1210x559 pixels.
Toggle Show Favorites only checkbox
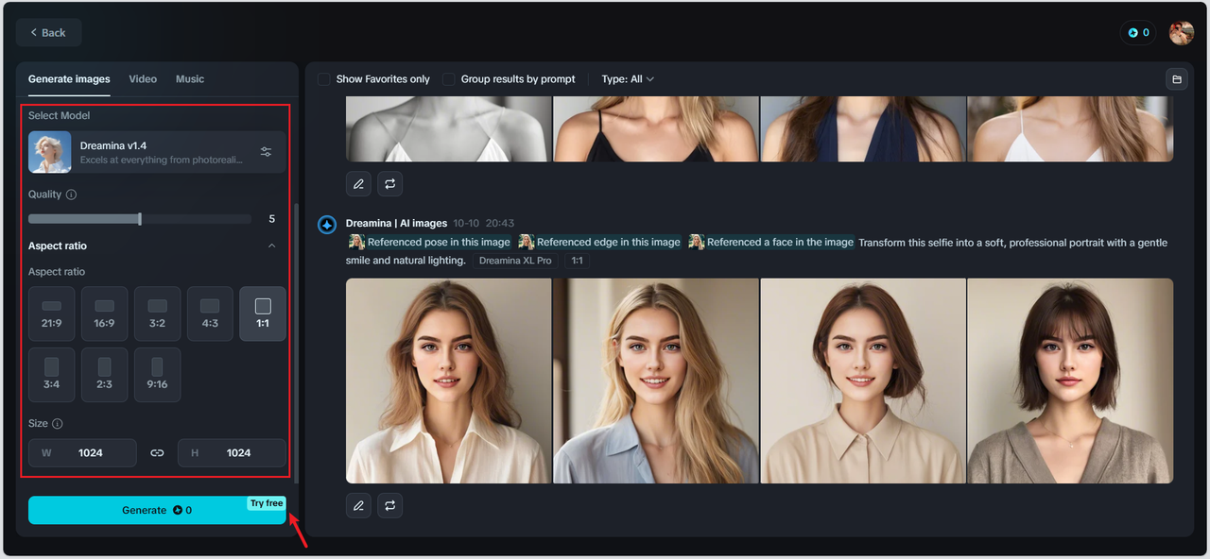tap(324, 79)
